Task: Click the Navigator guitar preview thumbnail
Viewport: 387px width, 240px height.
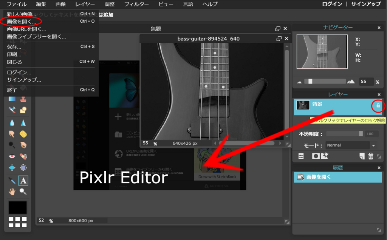Action: (322, 52)
